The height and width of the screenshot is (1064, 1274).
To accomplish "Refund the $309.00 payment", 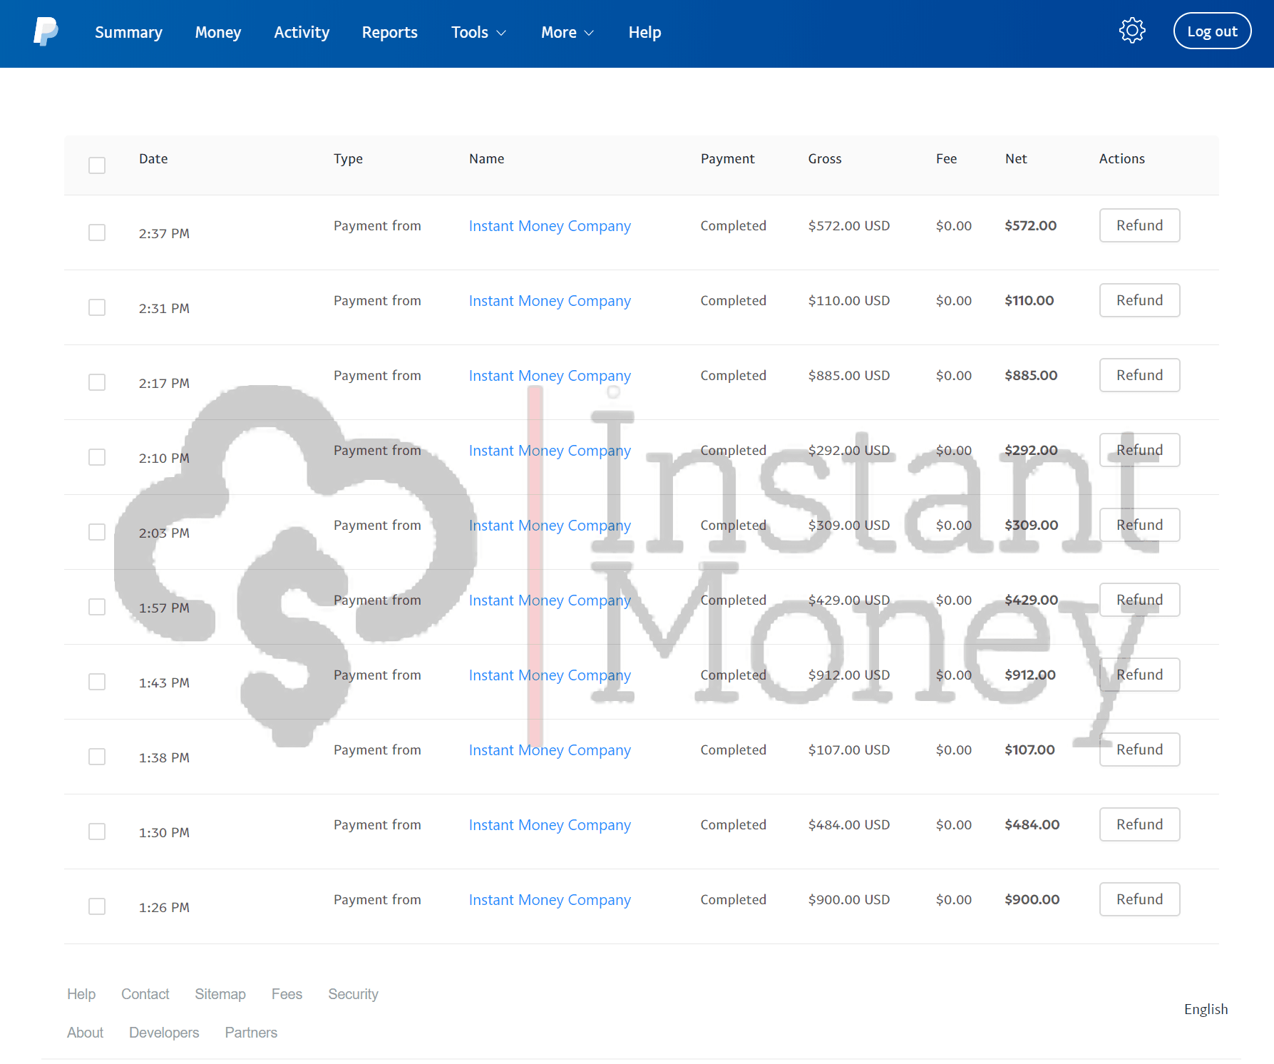I will [x=1139, y=525].
